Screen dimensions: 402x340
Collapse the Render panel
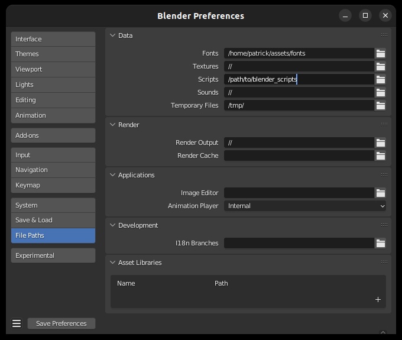(112, 125)
